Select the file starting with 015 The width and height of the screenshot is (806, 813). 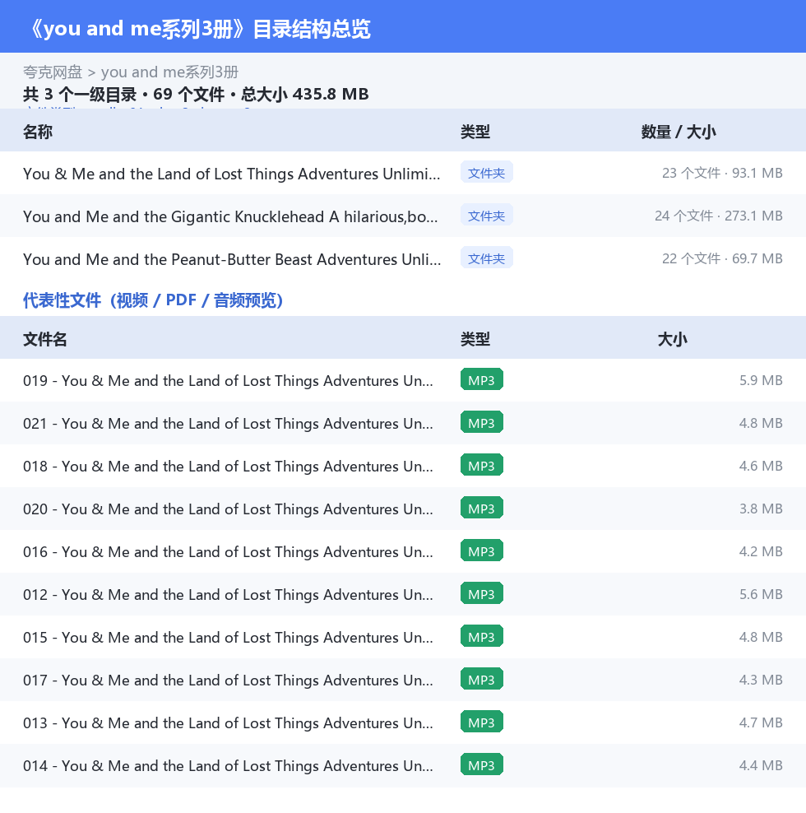coord(403,637)
